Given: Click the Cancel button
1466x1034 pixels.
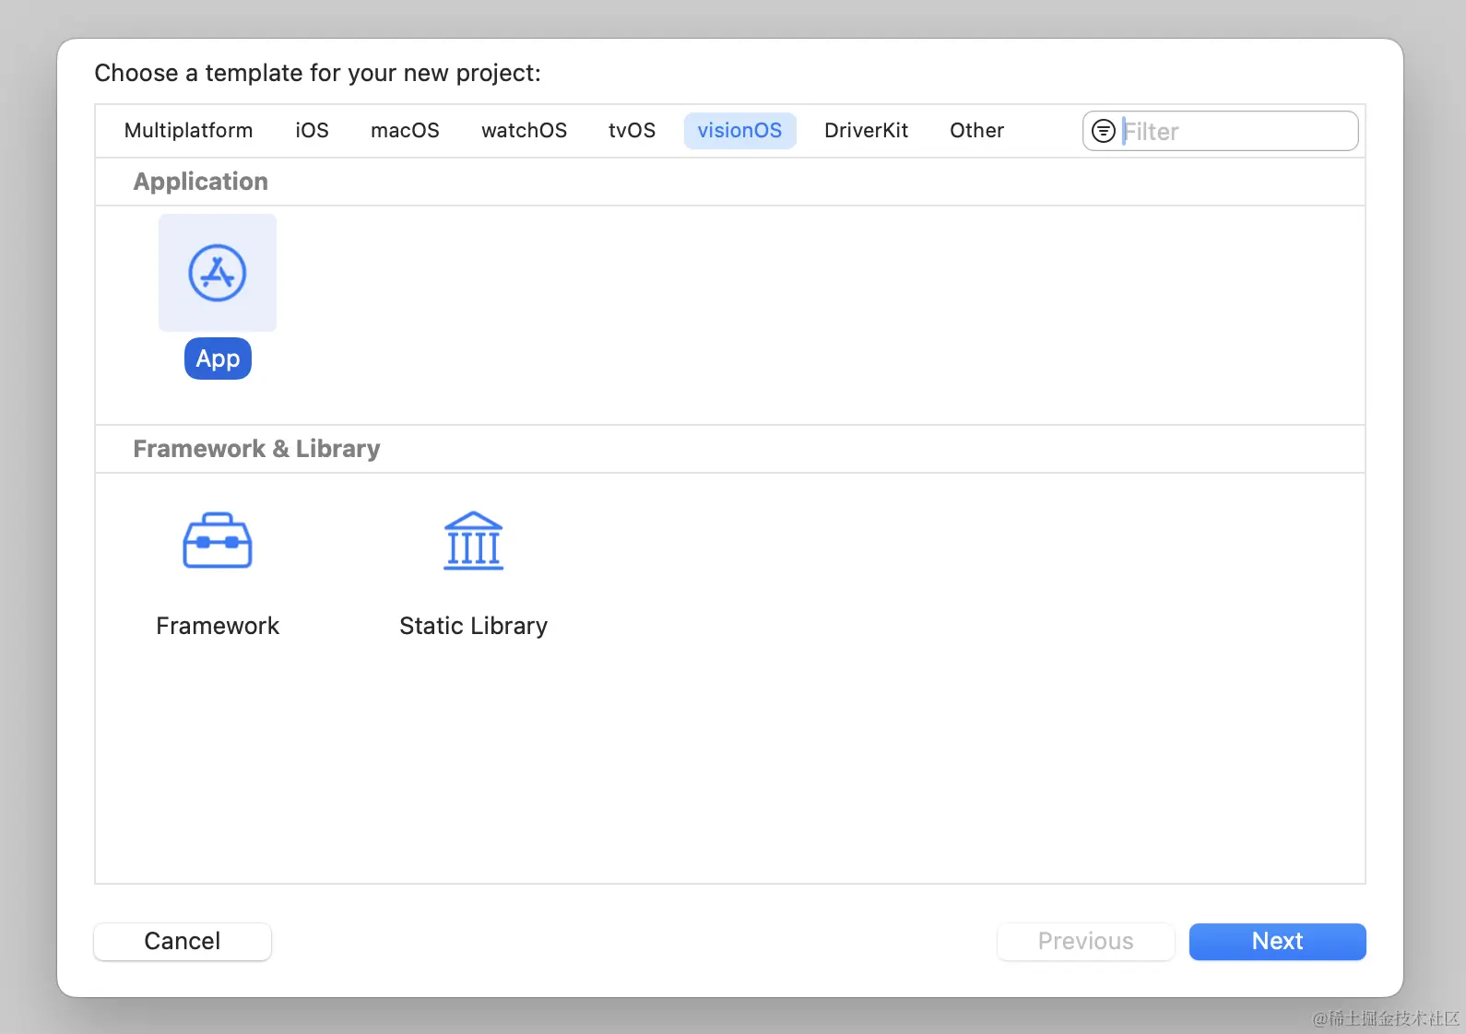Looking at the screenshot, I should [x=183, y=941].
